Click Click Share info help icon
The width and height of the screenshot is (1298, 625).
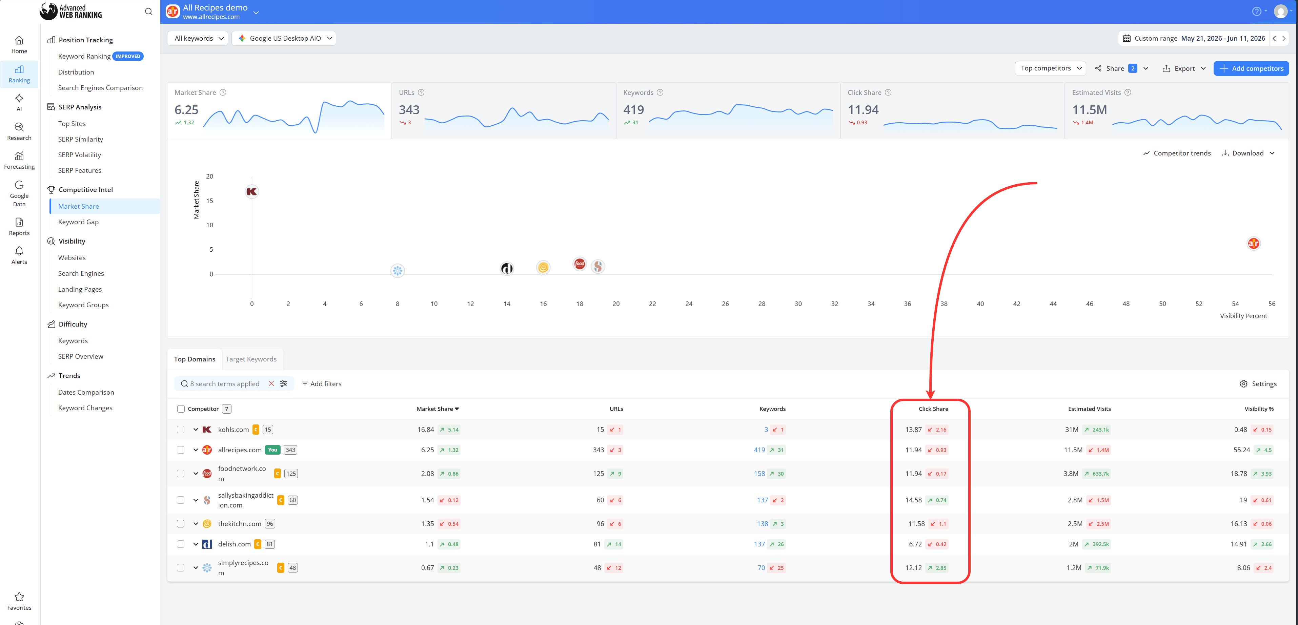pos(888,92)
